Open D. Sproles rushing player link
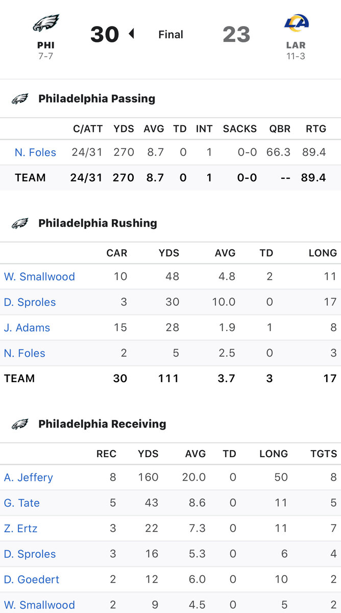341x613 pixels. [30, 302]
